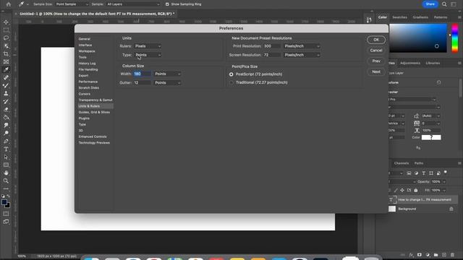Select the Zoom tool

coord(6,181)
